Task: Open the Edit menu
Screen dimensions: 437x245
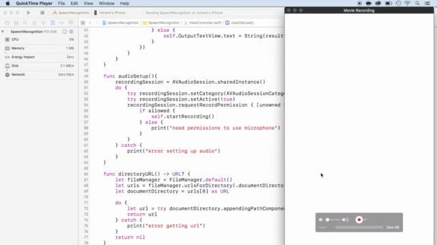Action: (74, 3)
